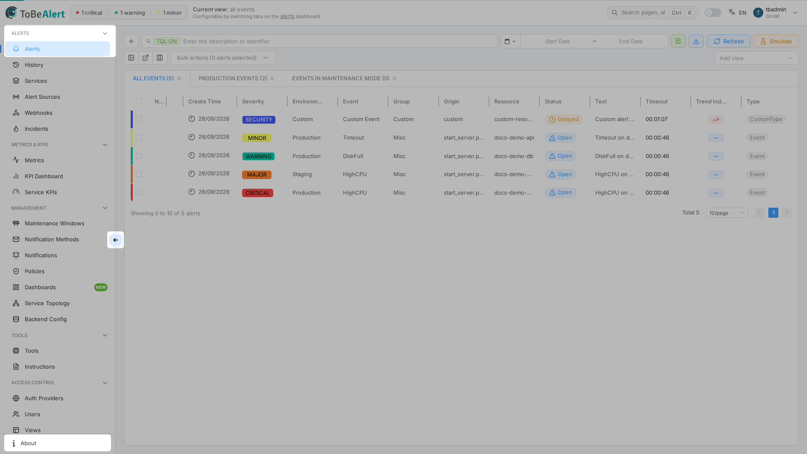Select the CRITICAL alert row checkbox

[x=139, y=193]
